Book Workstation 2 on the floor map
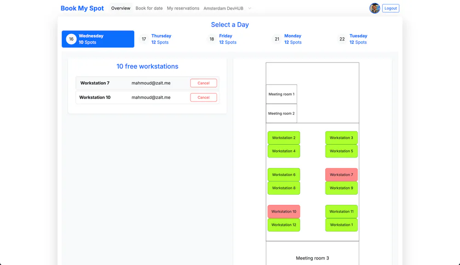 click(284, 137)
